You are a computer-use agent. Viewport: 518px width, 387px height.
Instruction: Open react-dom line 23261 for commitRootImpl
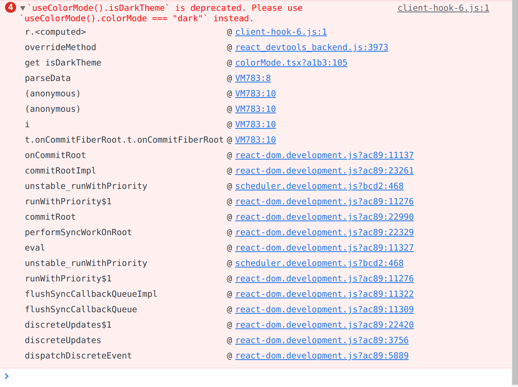324,170
